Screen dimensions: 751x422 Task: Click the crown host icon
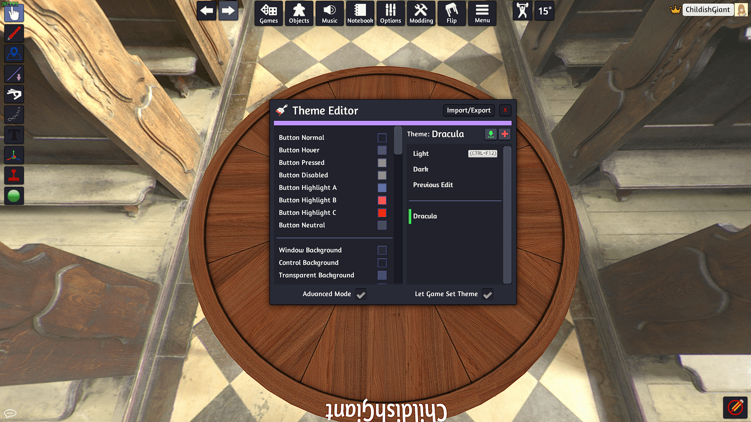[675, 9]
